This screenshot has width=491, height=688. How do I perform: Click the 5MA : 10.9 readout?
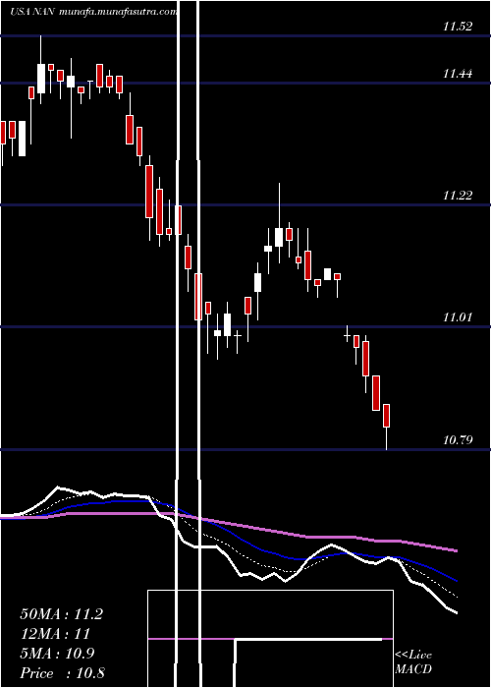click(57, 654)
